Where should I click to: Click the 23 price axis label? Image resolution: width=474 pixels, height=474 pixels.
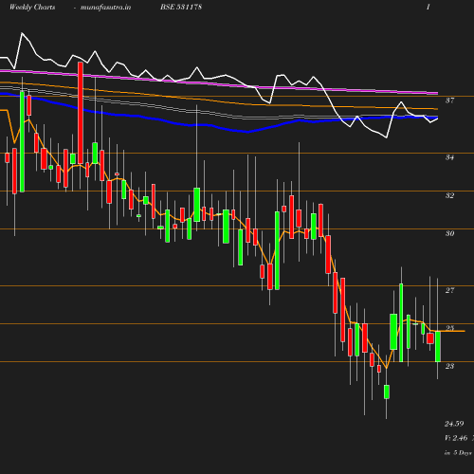[x=449, y=366]
